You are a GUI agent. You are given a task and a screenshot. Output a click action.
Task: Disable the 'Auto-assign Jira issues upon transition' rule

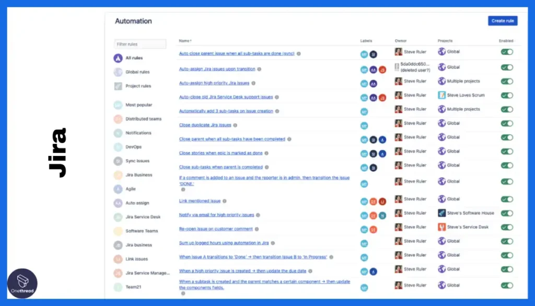[x=507, y=67]
